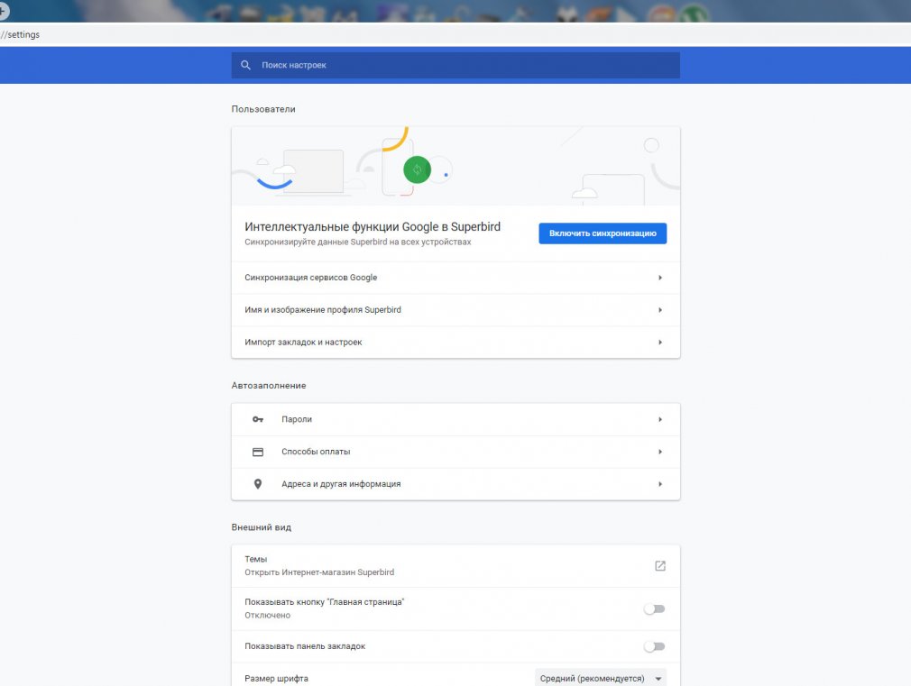
Task: Click 'Открыть Интернет-магазин Superbird' subtitle
Action: 319,572
